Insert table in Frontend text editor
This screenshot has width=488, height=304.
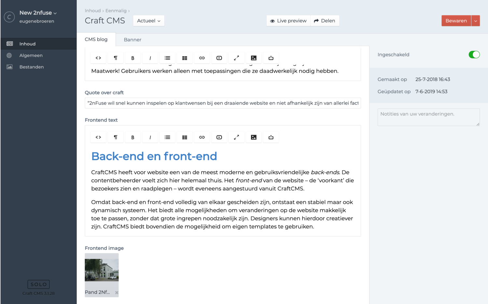pos(184,137)
